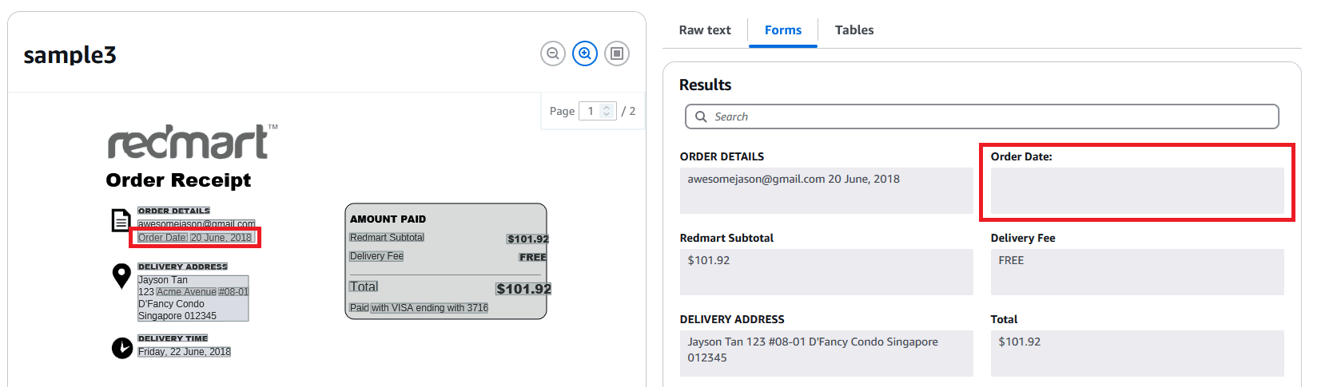Click the awesomejason@gmail.com highlighted text
This screenshot has width=1337, height=387.
tap(197, 224)
